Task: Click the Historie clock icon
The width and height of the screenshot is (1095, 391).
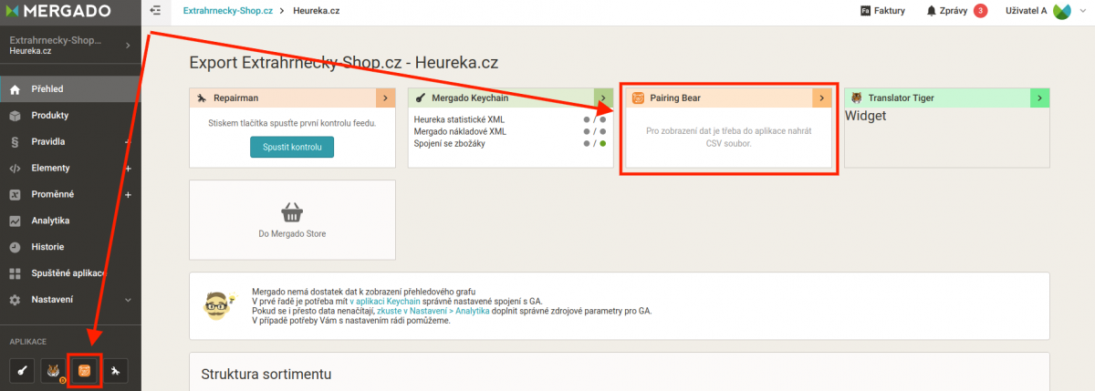Action: [15, 247]
